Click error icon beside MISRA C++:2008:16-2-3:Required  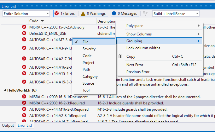pyautogui.click(x=24, y=103)
